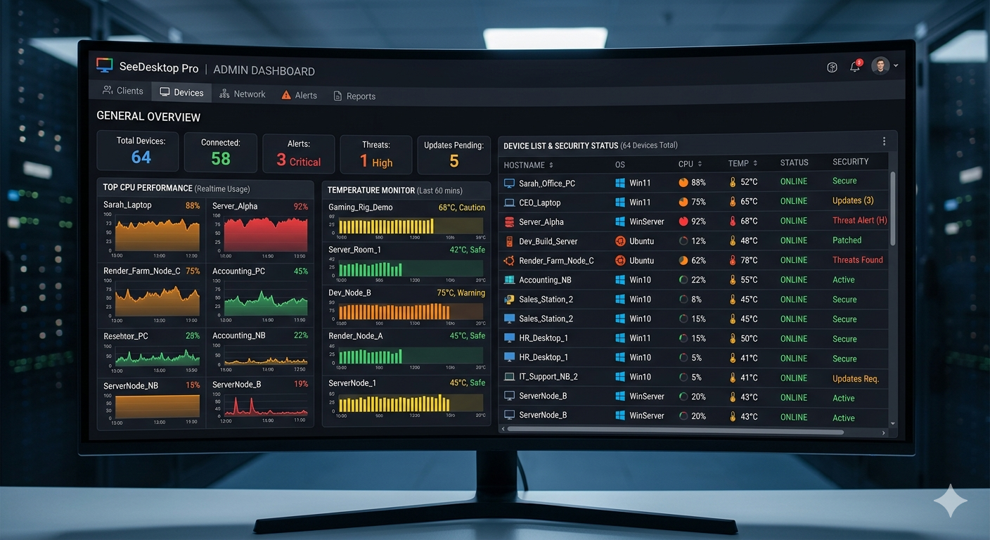990x540 pixels.
Task: Click the Reports tab document icon
Action: point(337,96)
